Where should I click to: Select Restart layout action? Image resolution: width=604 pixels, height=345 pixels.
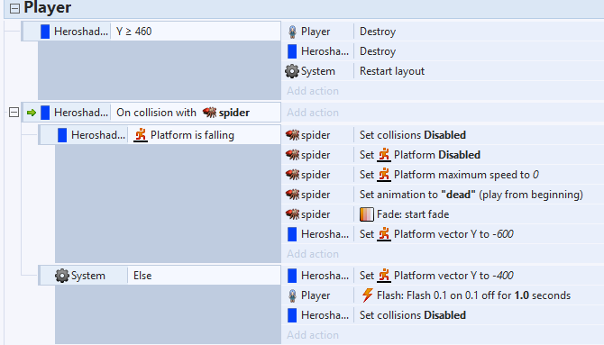(x=443, y=71)
